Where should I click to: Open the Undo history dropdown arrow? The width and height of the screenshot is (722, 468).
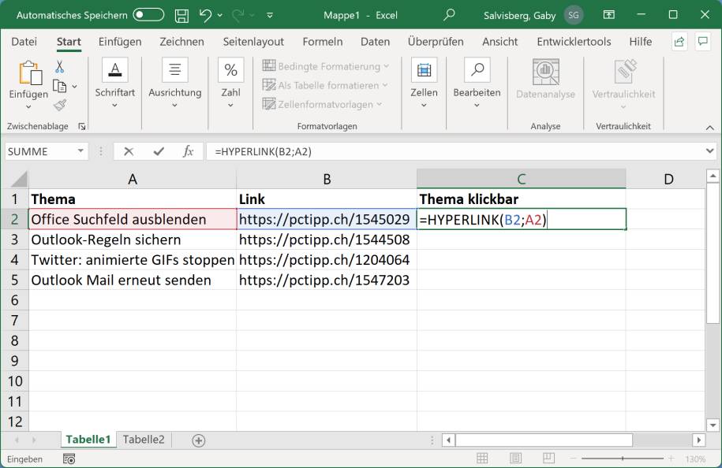(x=220, y=16)
